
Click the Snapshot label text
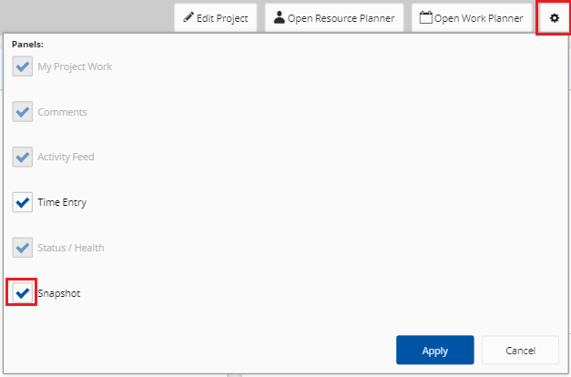(59, 293)
